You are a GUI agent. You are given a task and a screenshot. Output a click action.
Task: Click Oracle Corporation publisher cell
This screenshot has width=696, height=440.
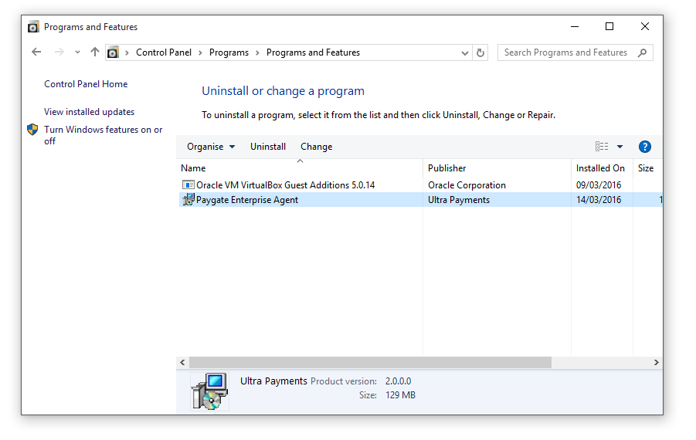pos(467,185)
